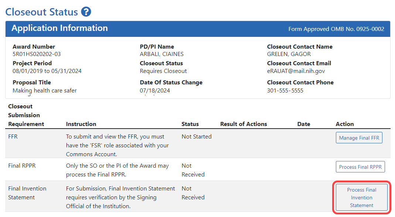
Task: Click the Result of Actions column header
Action: coord(243,124)
